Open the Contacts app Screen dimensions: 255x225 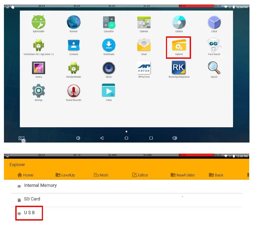[x=74, y=47]
